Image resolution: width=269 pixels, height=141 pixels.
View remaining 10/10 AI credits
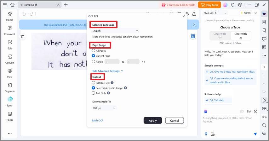pos(246,13)
